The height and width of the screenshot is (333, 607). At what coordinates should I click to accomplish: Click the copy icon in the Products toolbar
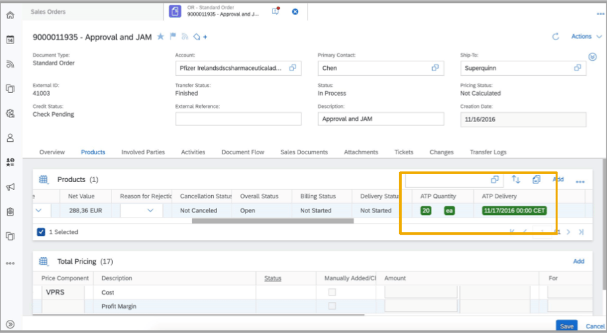tap(536, 179)
